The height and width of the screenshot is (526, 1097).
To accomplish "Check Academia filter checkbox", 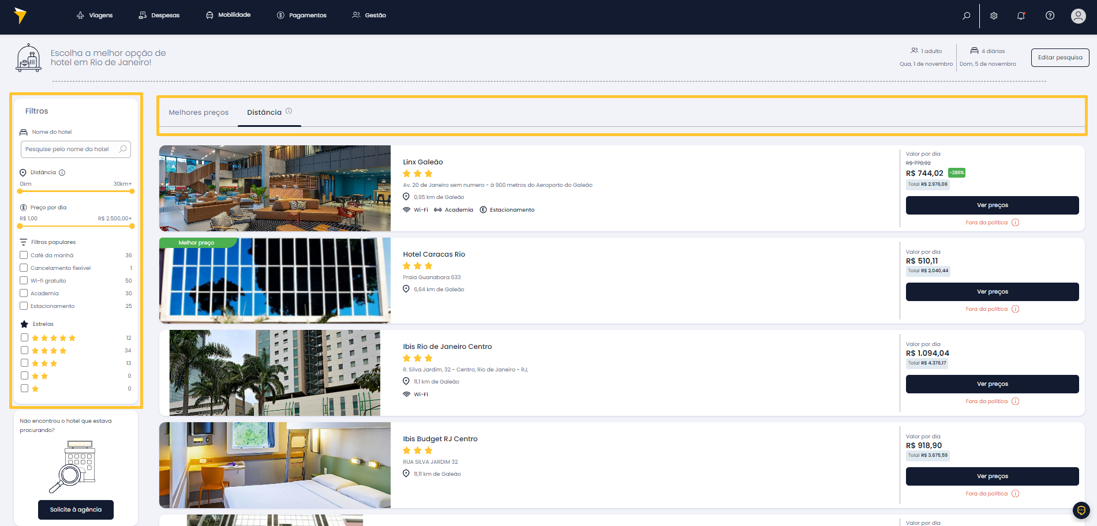I will tap(24, 293).
